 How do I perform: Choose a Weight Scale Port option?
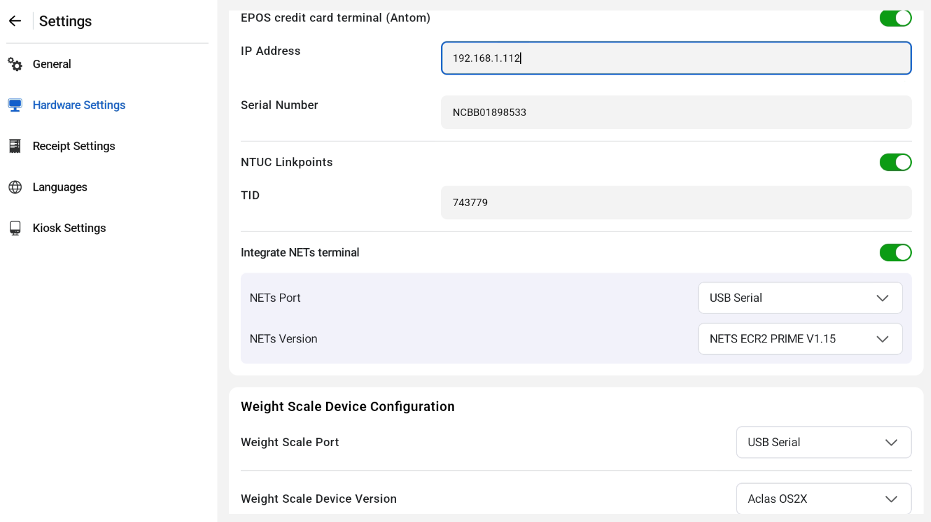coord(824,442)
